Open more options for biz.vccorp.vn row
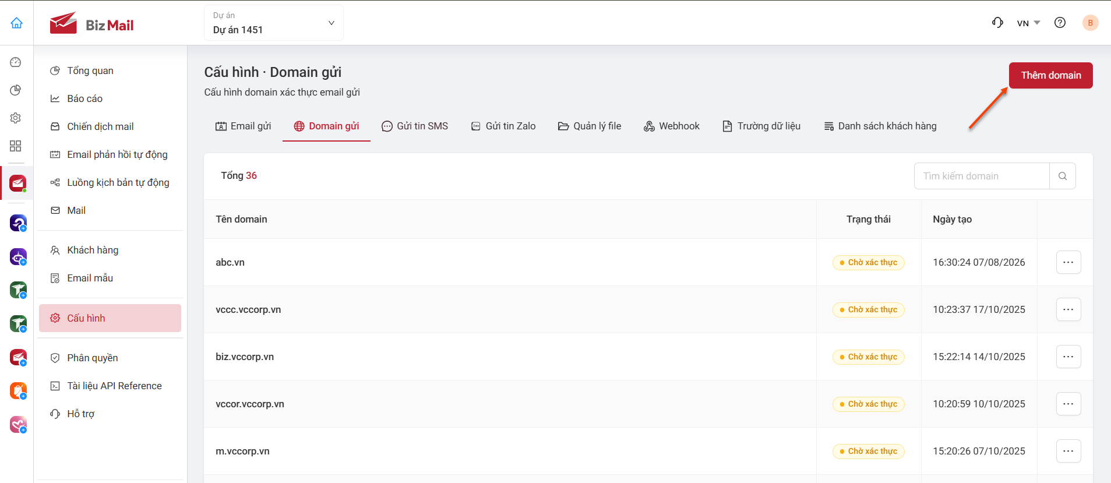Screen dimensions: 1111x483 pos(1068,357)
